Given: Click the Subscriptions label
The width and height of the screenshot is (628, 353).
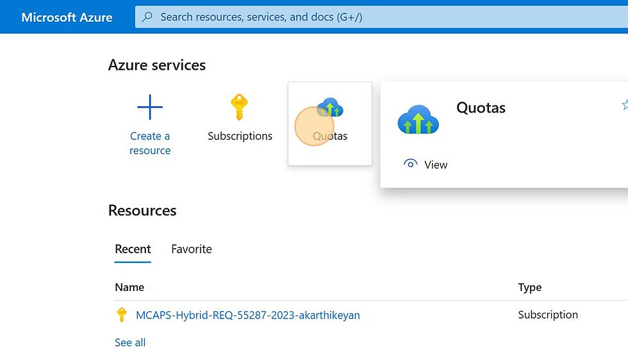Looking at the screenshot, I should pos(240,136).
